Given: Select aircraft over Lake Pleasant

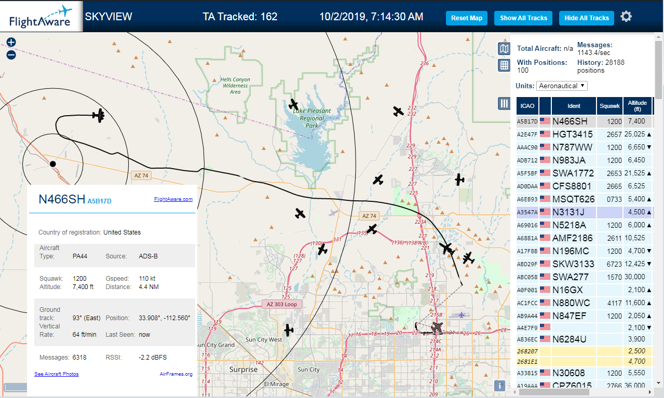Looking at the screenshot, I should point(293,105).
